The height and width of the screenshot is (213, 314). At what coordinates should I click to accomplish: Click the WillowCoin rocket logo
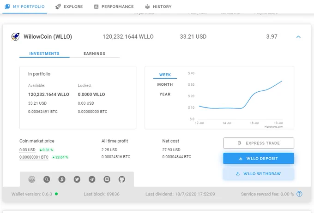(x=15, y=36)
